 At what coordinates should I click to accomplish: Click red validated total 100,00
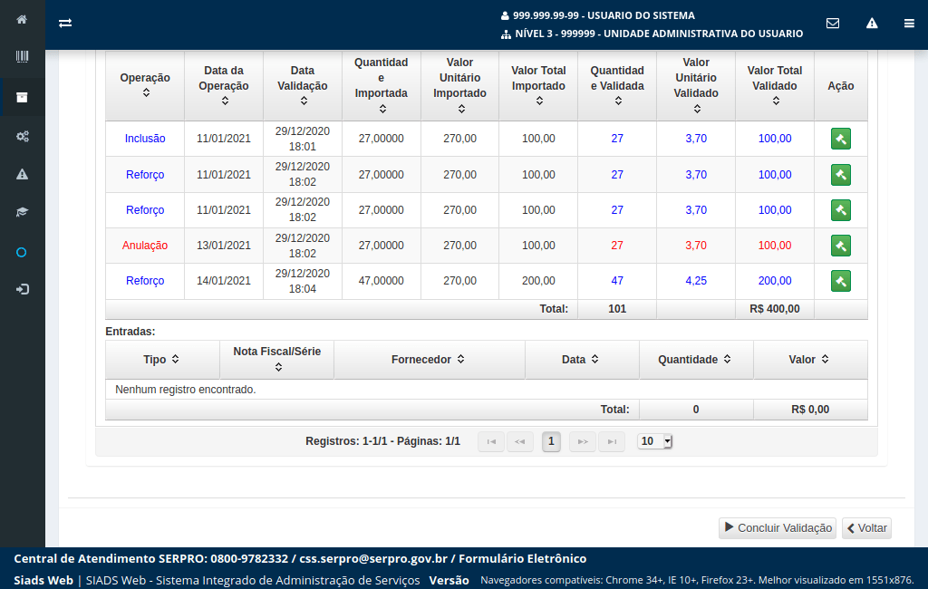(x=775, y=246)
